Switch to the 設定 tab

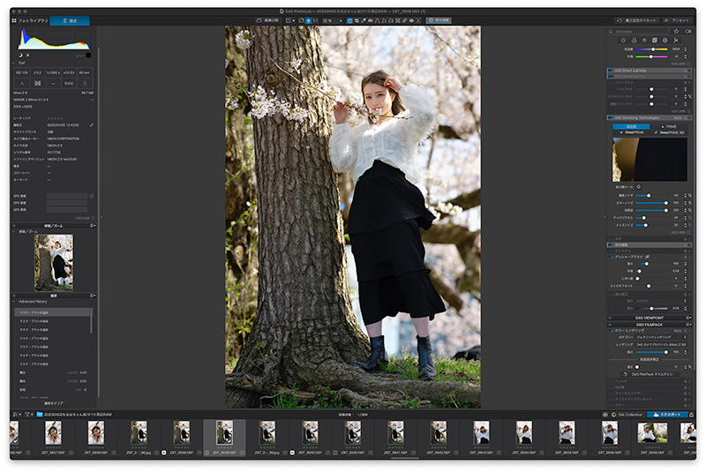[70, 20]
